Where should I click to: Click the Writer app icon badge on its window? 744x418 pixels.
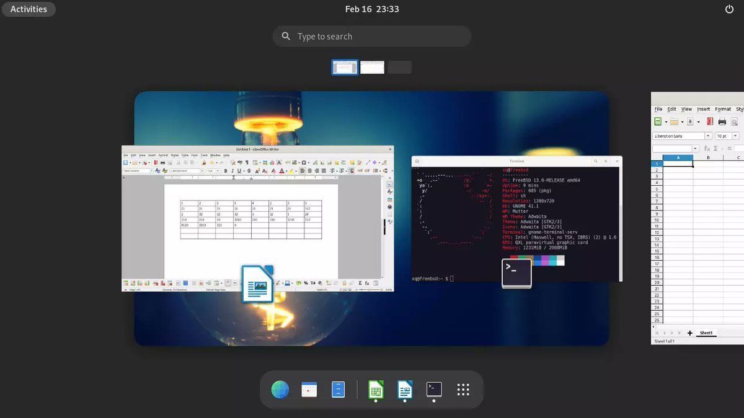click(257, 284)
